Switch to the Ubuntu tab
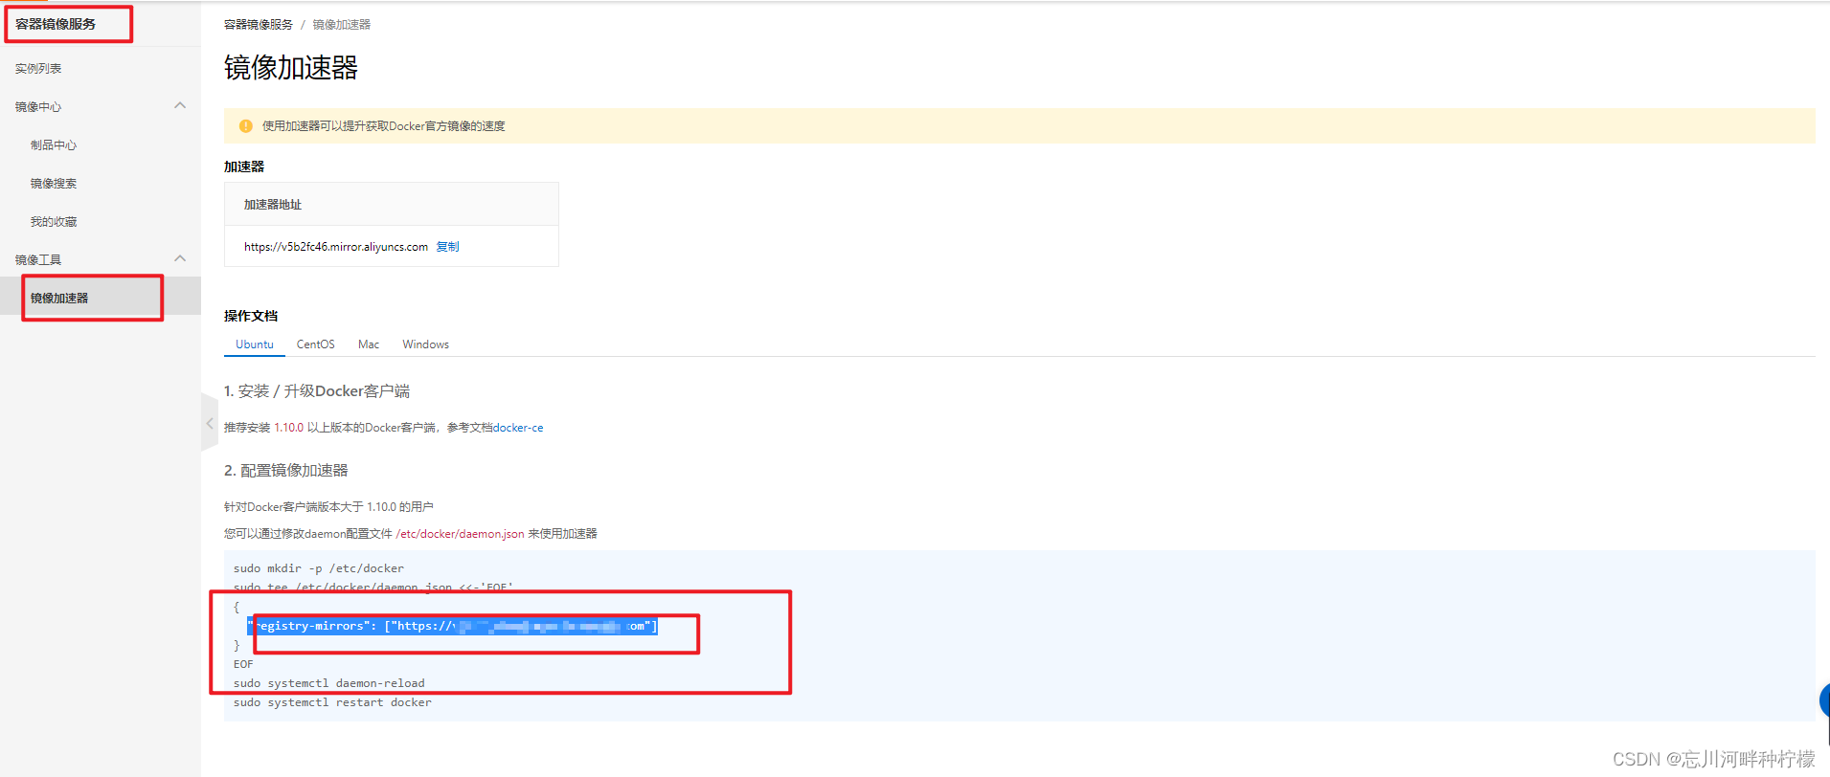The image size is (1830, 777). click(255, 344)
